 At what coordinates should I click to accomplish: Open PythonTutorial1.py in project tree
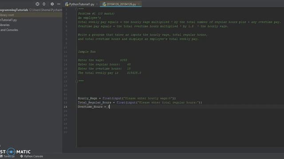click(x=8, y=20)
